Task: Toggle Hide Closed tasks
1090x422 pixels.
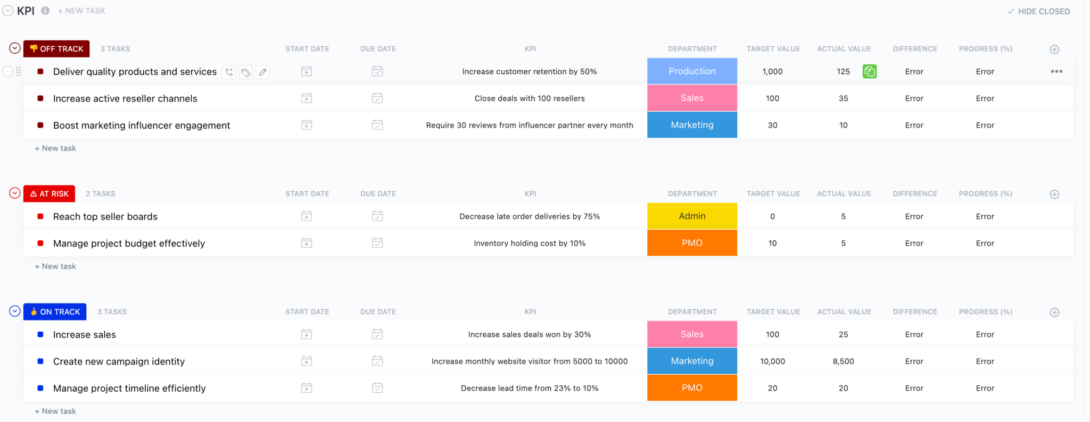Action: 1038,11
